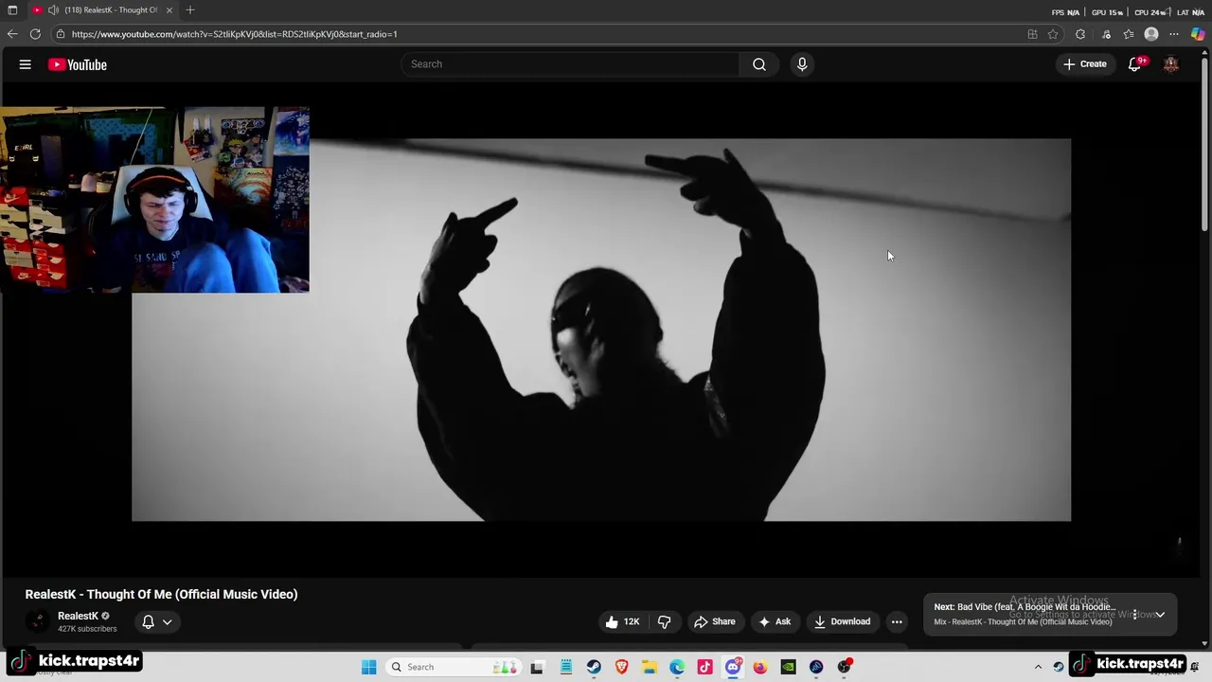Bookmark this page with star icon
This screenshot has width=1212, height=682.
click(x=1053, y=34)
